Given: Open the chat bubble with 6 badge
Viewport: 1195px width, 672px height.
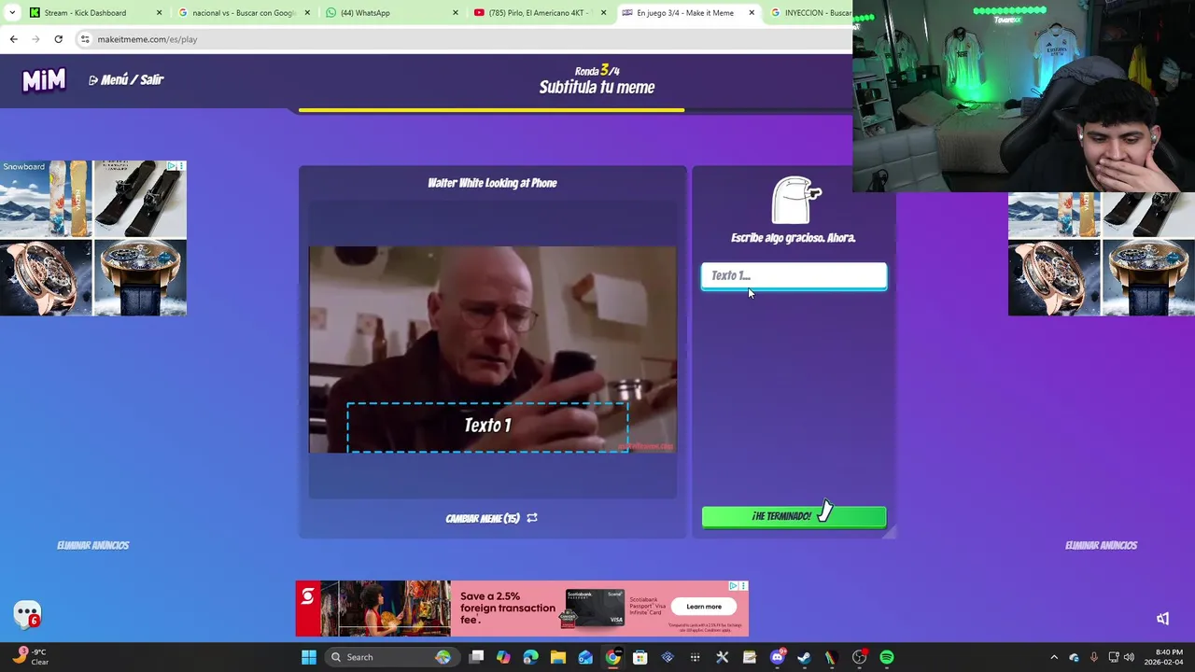Looking at the screenshot, I should pyautogui.click(x=27, y=614).
